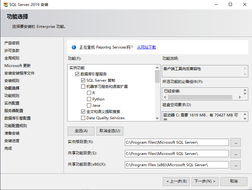Image resolution: width=252 pixels, height=190 pixels.
Task: Browse for 共享功能目录(S) folder
Action: pos(235,154)
